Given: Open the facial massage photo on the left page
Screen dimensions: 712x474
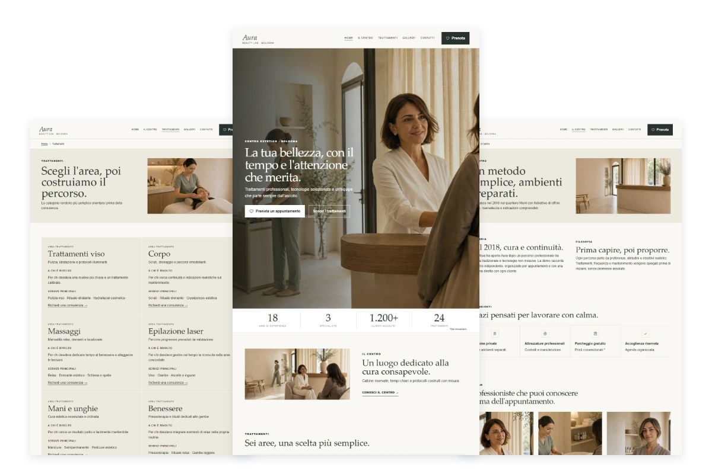Looking at the screenshot, I should click(190, 186).
